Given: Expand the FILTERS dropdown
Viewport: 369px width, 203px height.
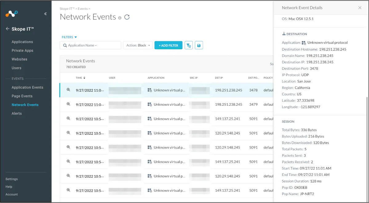Looking at the screenshot, I should [x=69, y=37].
